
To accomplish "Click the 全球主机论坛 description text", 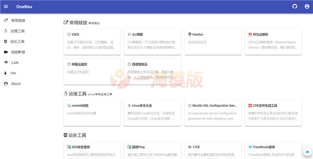I will click(197, 42).
